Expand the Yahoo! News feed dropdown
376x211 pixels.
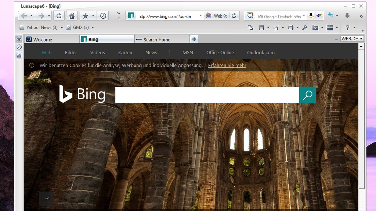point(62,27)
